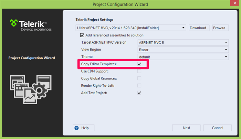
Task: Open the UI for ASP.NET MVC version dropdown
Action: click(x=131, y=28)
